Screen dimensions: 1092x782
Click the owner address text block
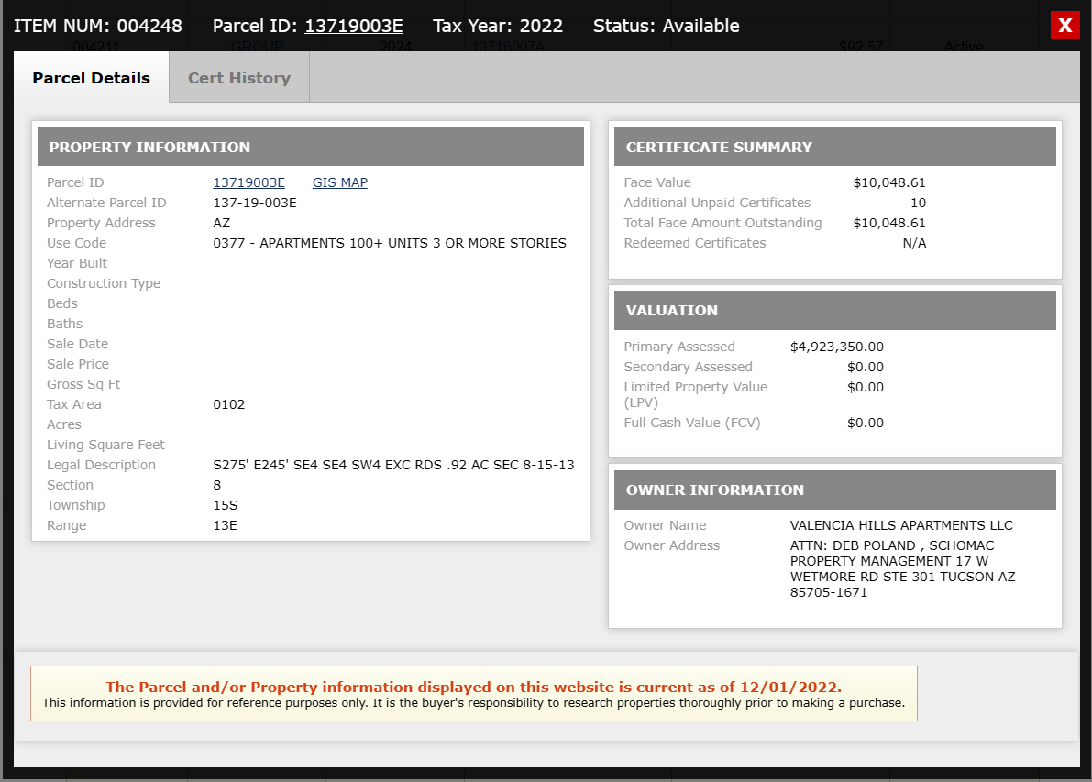coord(902,569)
